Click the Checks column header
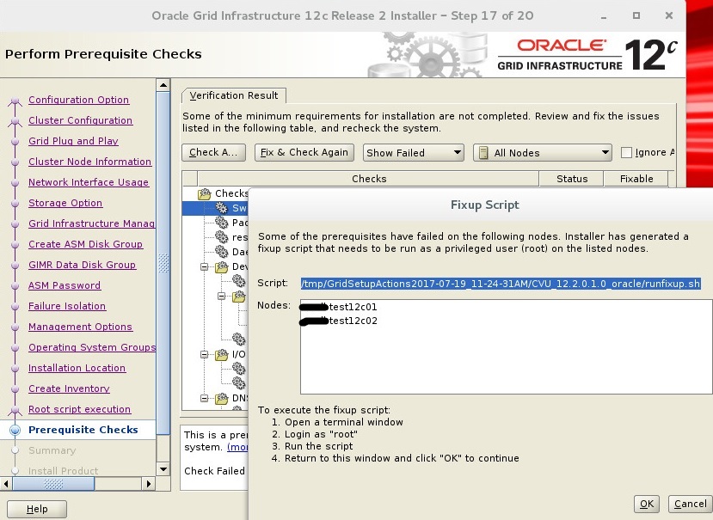Screen dimensions: 713x520 point(369,179)
